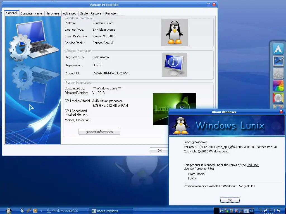The height and width of the screenshot is (214, 286).
Task: Click the penguin in the About Windows banner
Action: pos(181,126)
